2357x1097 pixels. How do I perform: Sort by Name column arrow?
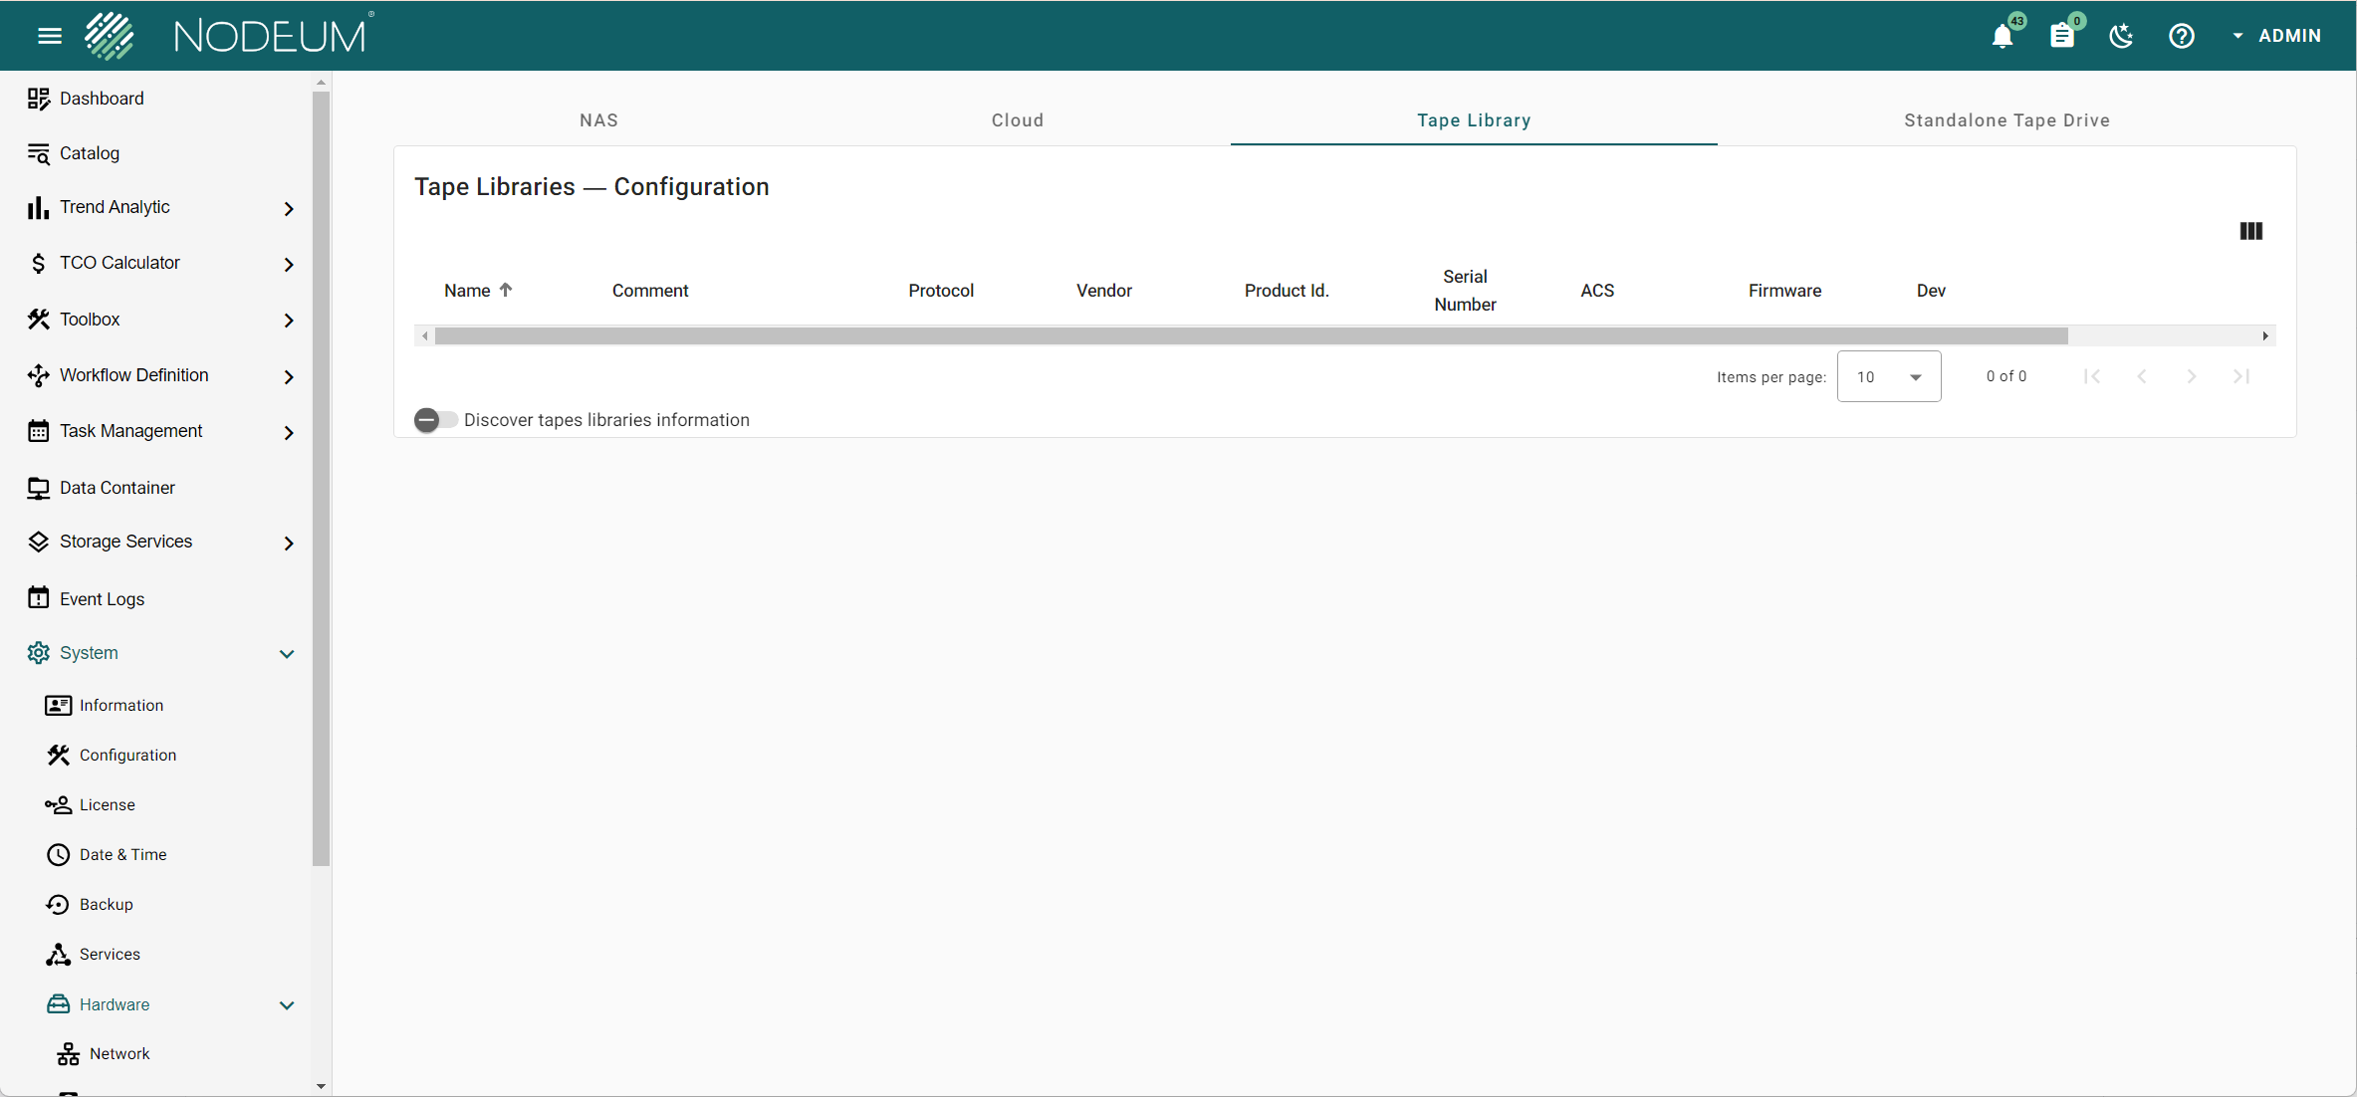coord(506,290)
